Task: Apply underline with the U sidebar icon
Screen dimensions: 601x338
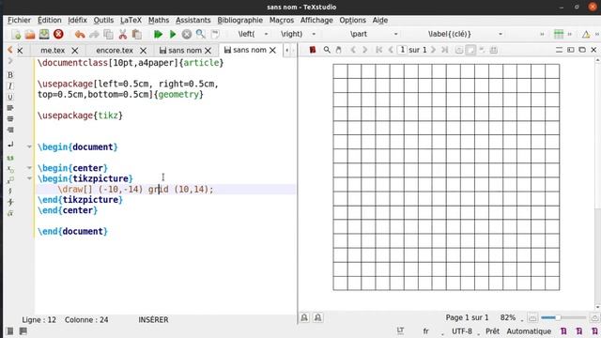Action: tap(10, 98)
